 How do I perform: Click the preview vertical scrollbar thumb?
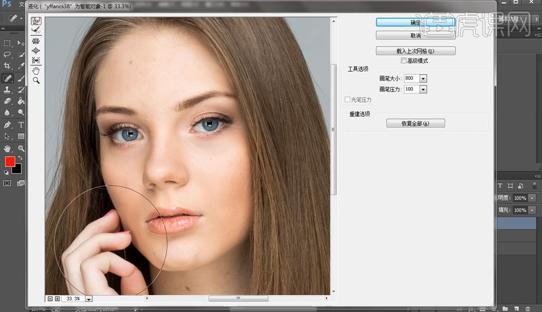(333, 130)
